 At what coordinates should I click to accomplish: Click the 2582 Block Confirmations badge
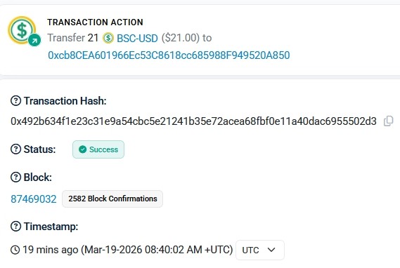[x=112, y=199]
